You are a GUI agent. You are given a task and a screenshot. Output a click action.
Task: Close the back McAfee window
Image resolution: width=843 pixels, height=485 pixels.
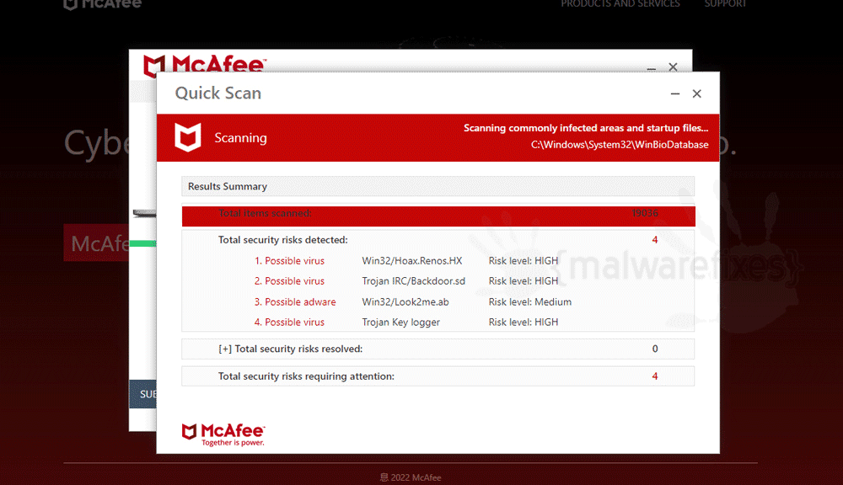click(673, 67)
